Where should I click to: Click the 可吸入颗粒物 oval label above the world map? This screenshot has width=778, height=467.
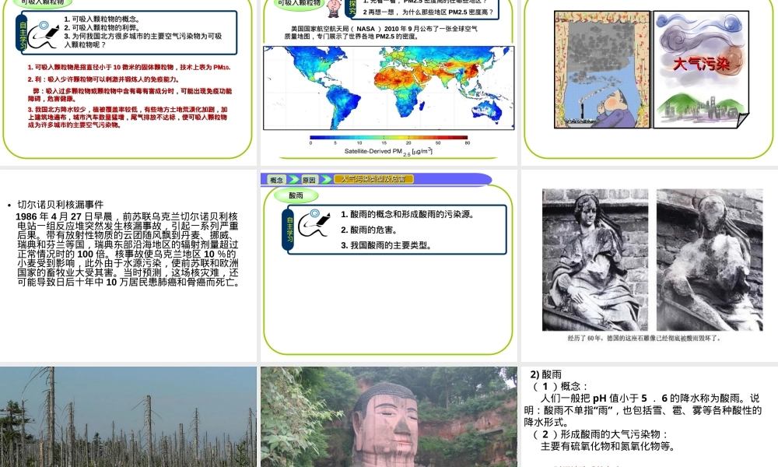click(299, 3)
